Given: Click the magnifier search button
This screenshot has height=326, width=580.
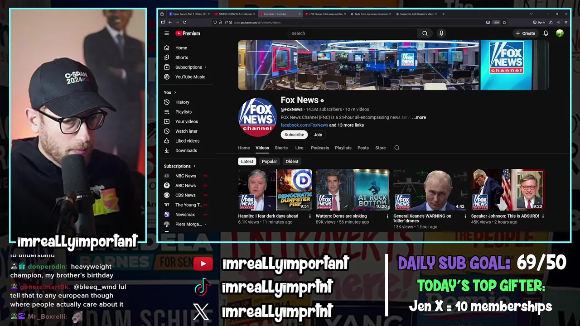Looking at the screenshot, I should click(425, 34).
